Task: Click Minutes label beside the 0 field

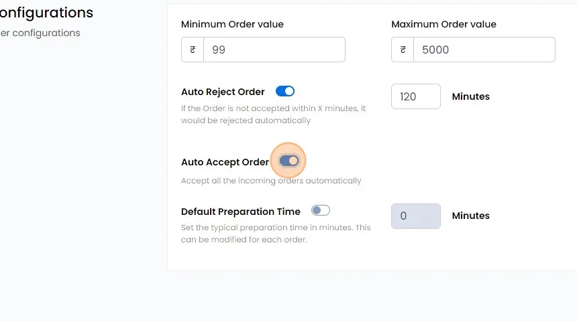Action: point(470,216)
